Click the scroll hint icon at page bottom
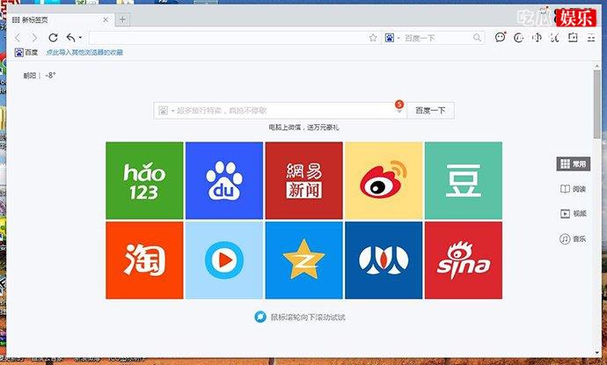The image size is (607, 365). 260,317
